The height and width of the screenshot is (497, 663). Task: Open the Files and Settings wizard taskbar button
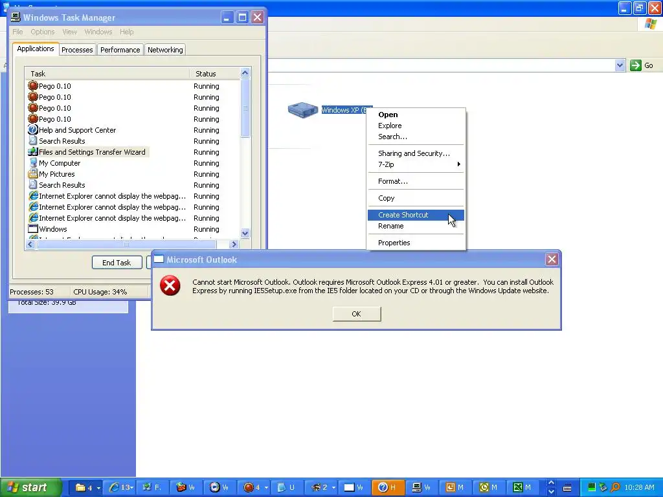tap(152, 487)
